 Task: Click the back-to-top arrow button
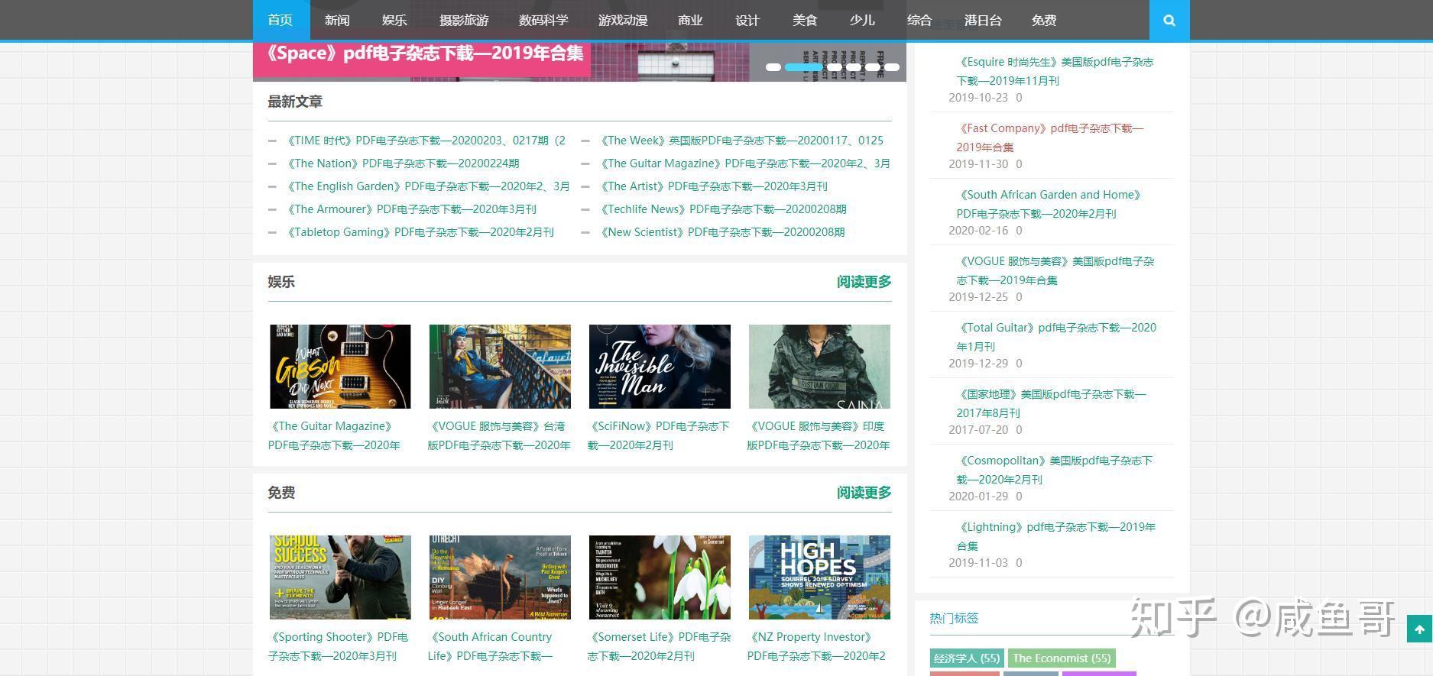coord(1419,629)
